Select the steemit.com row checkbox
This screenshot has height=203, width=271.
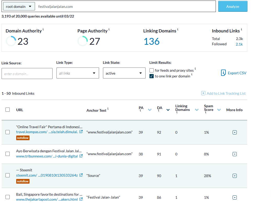8,175
